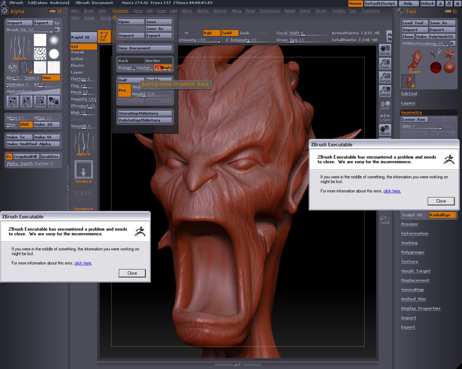Toggle RadialRgn next to Sculpt HD
Image resolution: width=462 pixels, height=369 pixels.
(442, 215)
